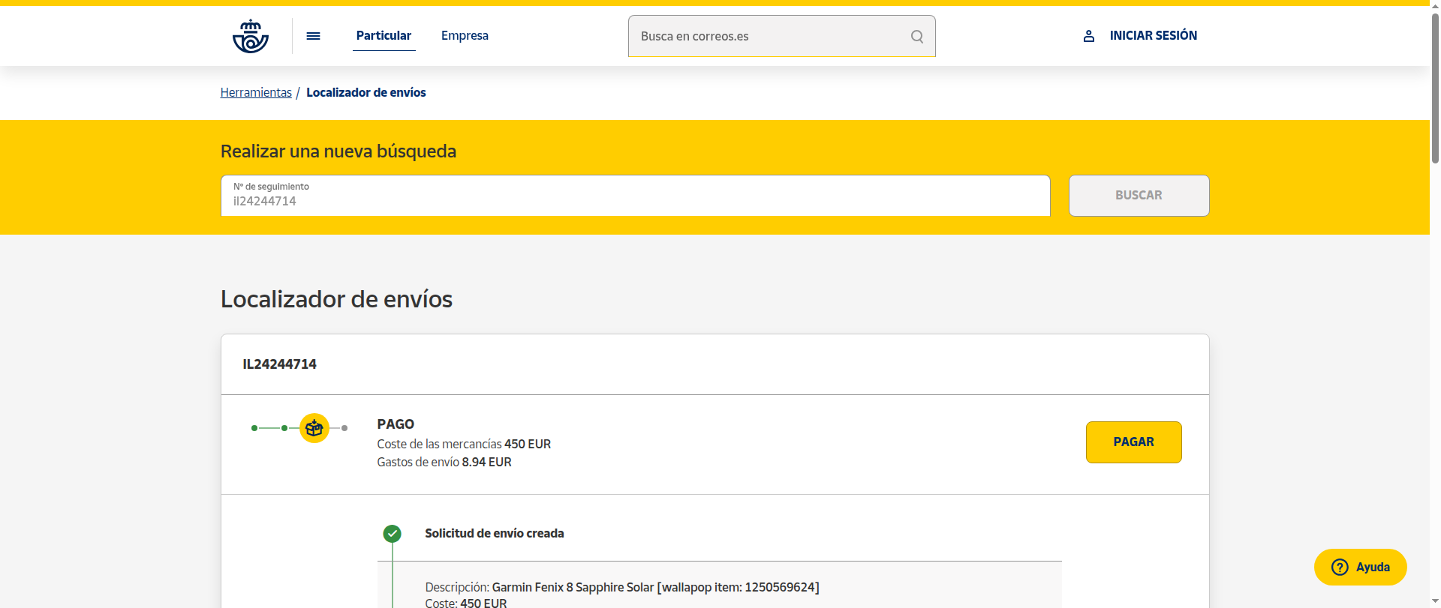Click Localizador de envíos breadcrumb

(366, 92)
